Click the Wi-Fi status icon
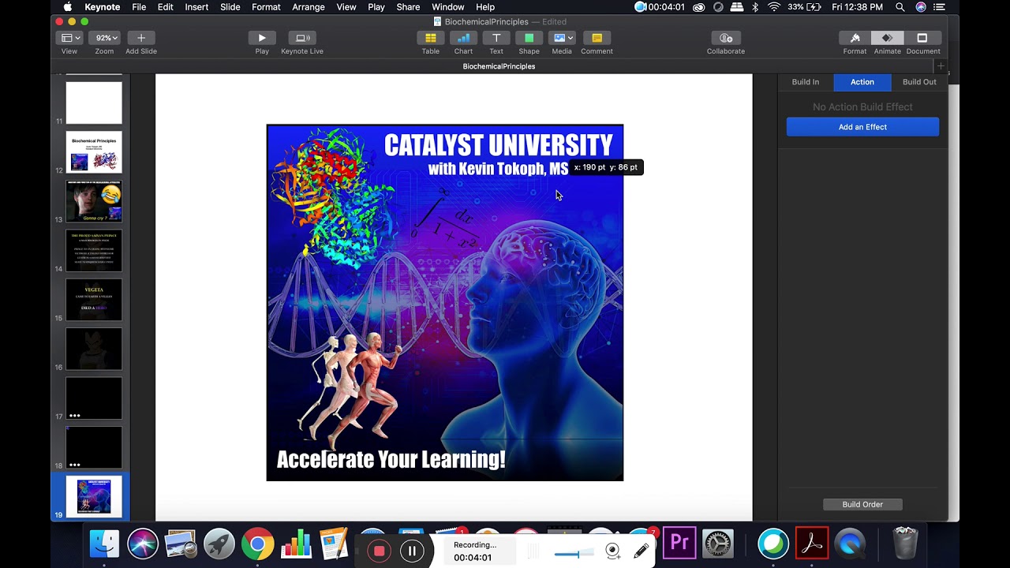 [x=774, y=7]
